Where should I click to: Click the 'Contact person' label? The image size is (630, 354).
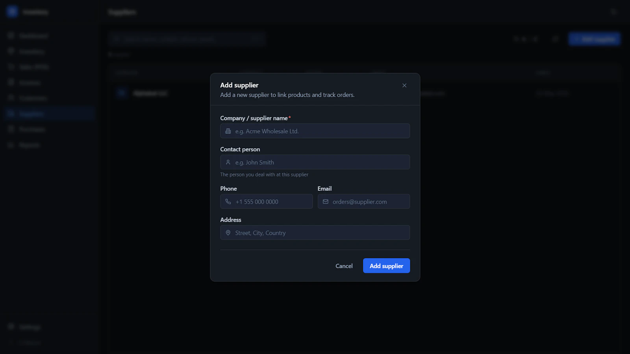(x=240, y=149)
